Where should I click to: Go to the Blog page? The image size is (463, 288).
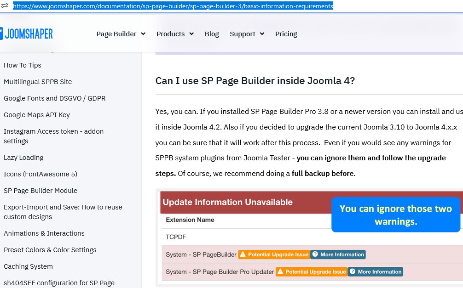tap(212, 34)
